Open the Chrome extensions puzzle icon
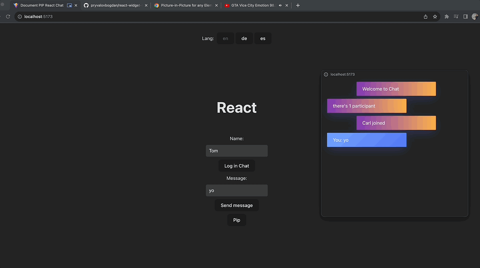Image resolution: width=480 pixels, height=268 pixels. point(446,16)
